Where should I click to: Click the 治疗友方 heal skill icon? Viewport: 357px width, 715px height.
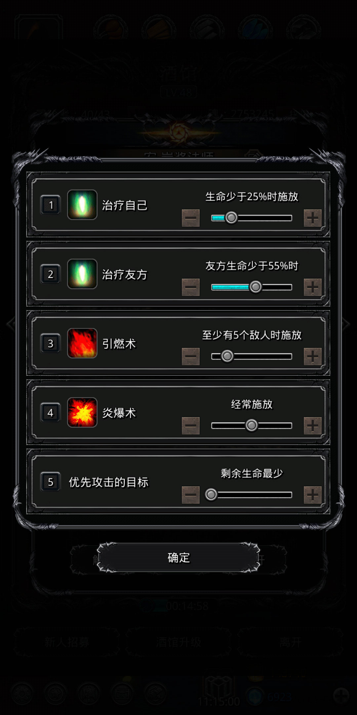(x=82, y=274)
